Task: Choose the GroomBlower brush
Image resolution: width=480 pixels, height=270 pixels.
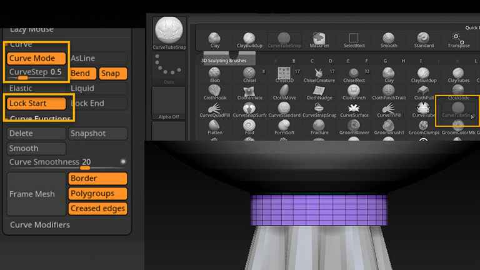Action: [354, 127]
